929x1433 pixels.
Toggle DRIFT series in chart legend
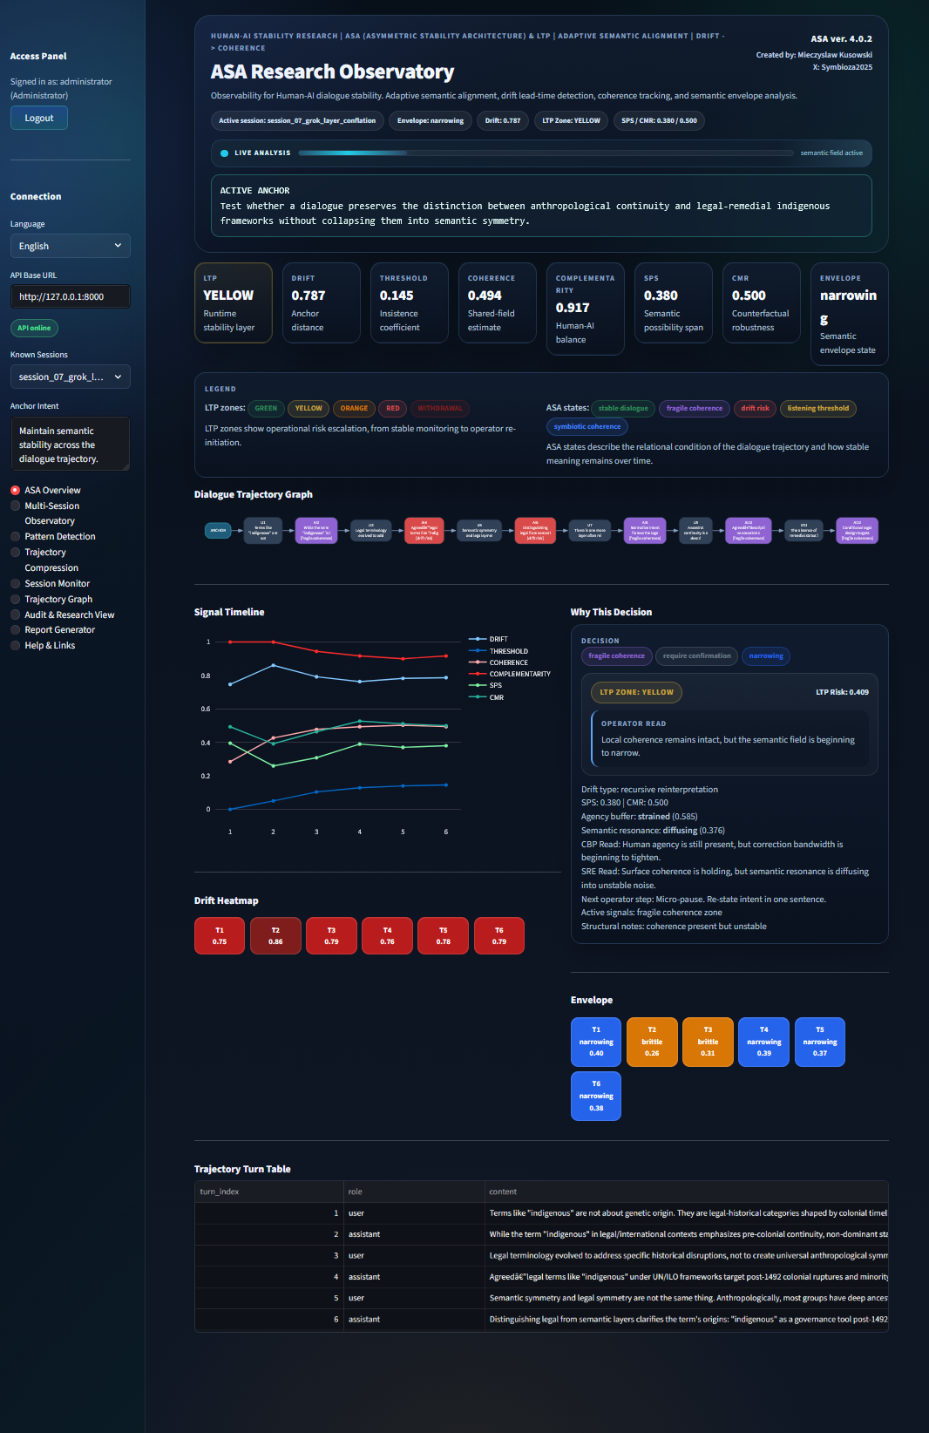pyautogui.click(x=488, y=639)
